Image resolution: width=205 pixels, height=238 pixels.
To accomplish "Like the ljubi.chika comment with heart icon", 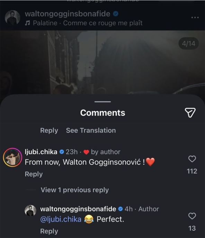I will click(x=192, y=159).
